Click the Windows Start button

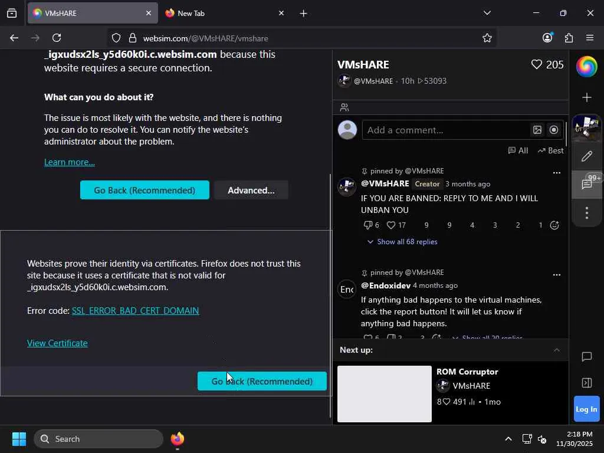(19, 439)
